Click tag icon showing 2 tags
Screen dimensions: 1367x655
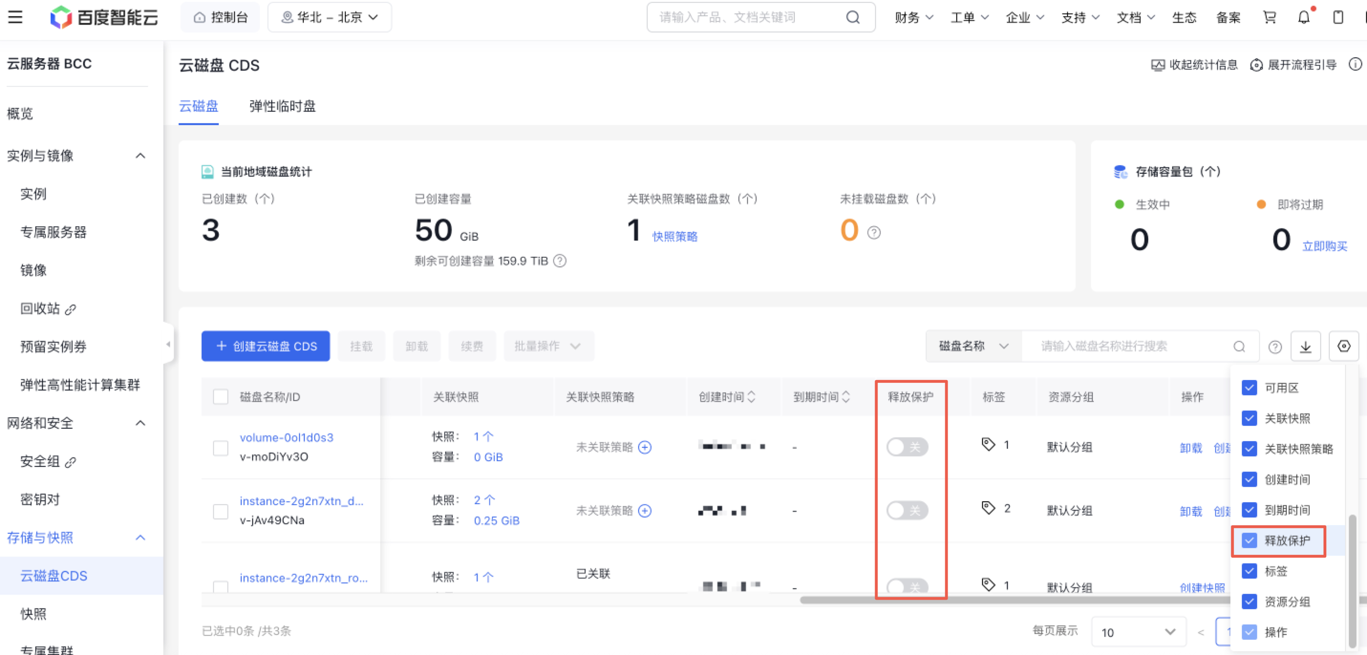[988, 508]
